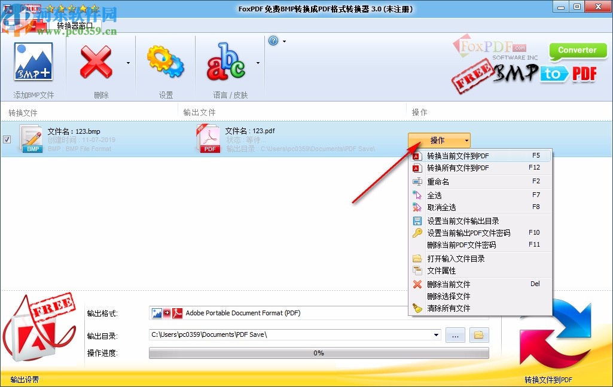Image resolution: width=613 pixels, height=387 pixels.
Task: Open the orange 操作 dropdown button
Action: pos(438,140)
